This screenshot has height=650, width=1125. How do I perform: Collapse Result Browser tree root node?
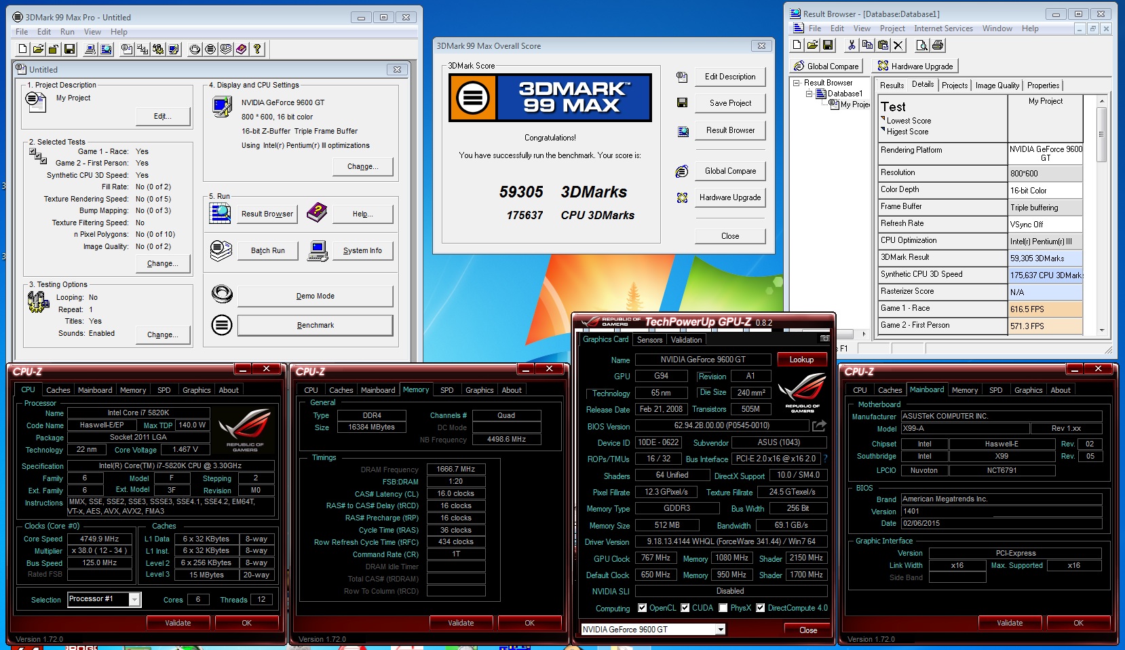(x=797, y=83)
